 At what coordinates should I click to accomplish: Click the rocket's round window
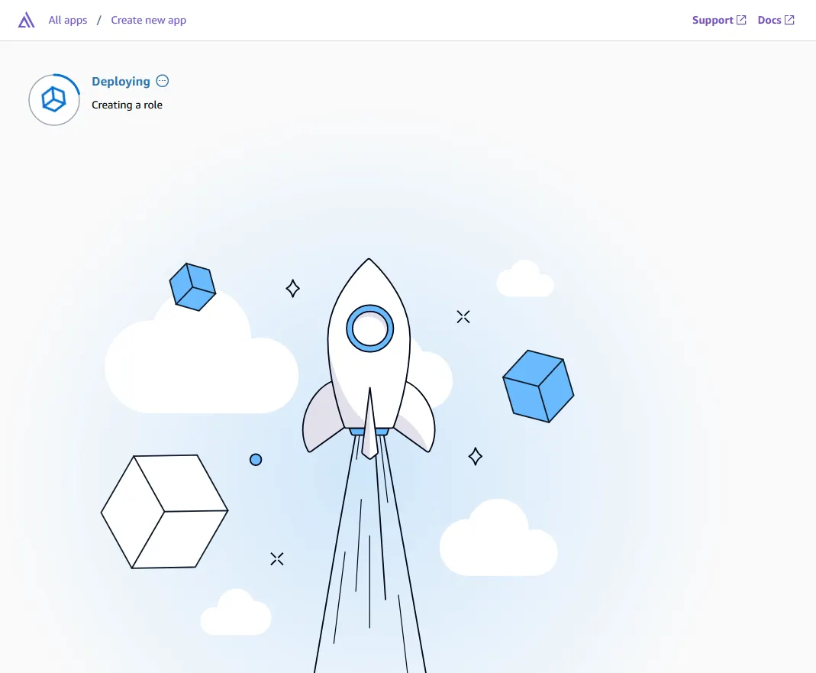point(370,328)
